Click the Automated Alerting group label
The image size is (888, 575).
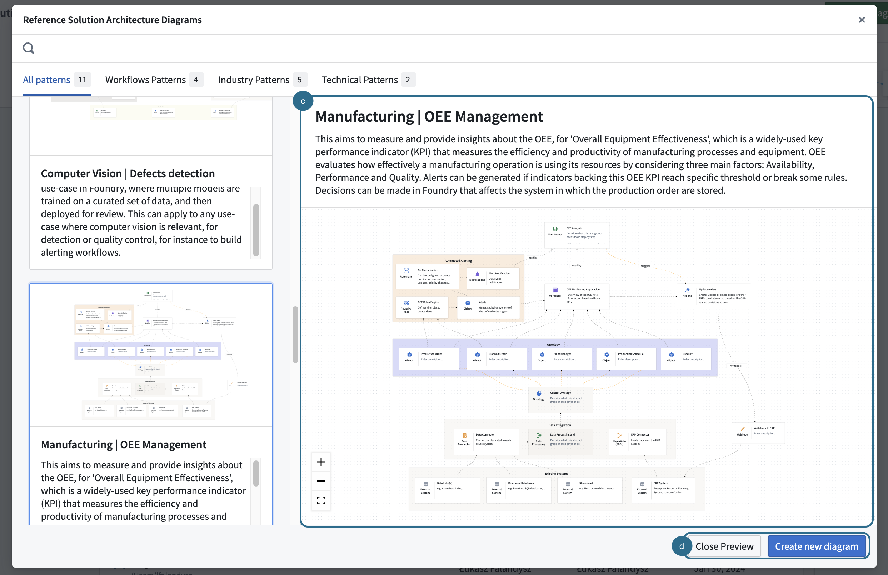click(458, 261)
